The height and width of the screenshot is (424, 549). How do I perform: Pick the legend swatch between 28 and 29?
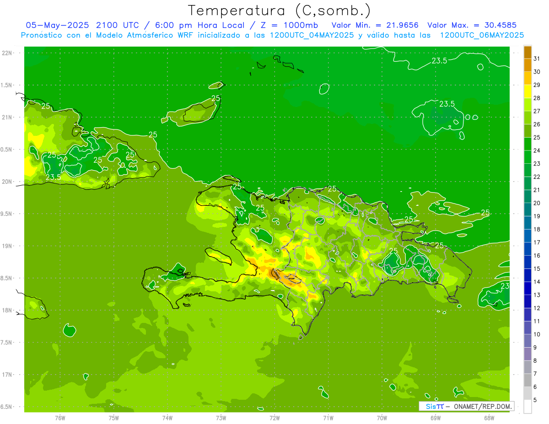527,91
